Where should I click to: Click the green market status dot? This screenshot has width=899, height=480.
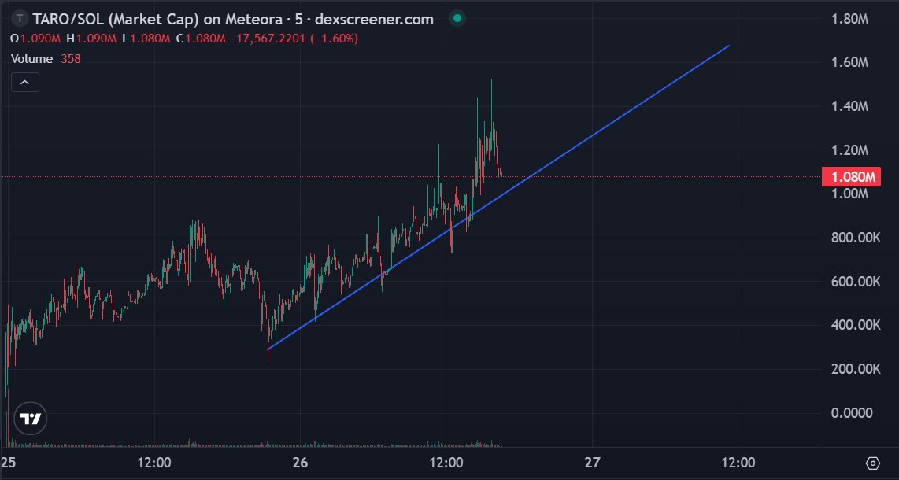pyautogui.click(x=457, y=18)
